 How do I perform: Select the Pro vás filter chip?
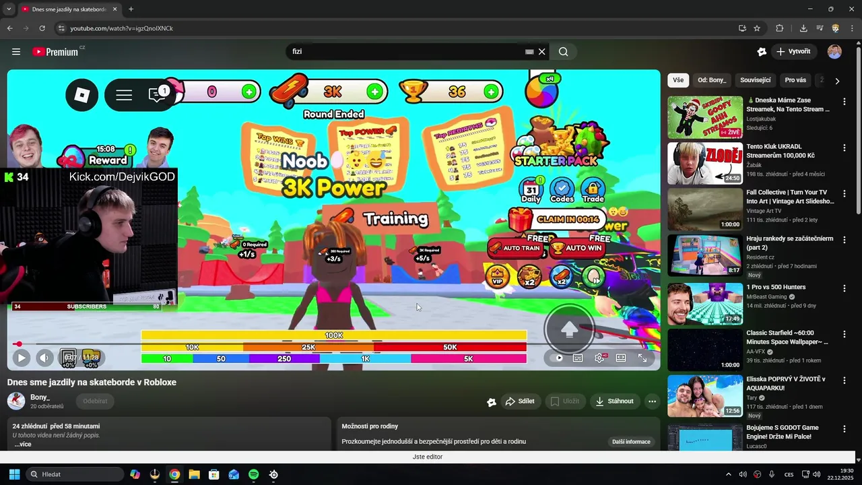(795, 80)
